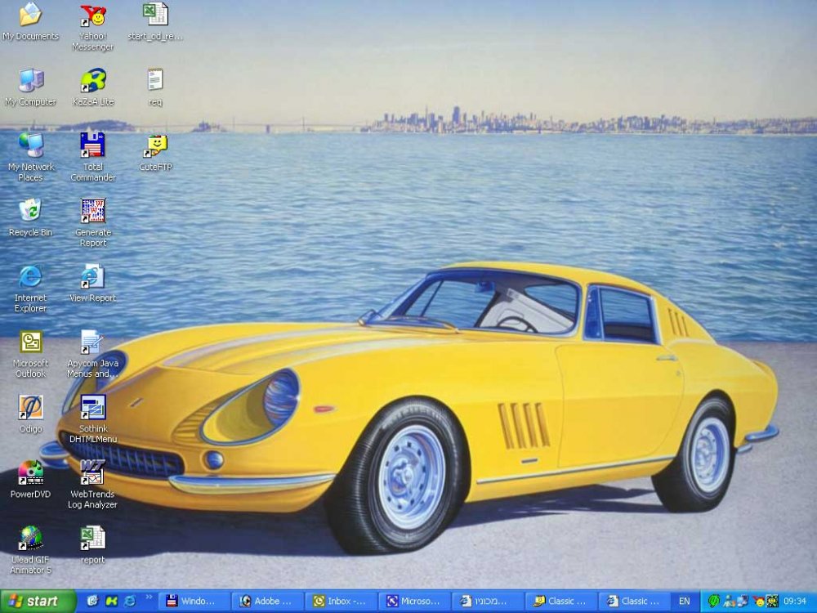Select the View Report desktop shortcut
817x613 pixels.
(93, 283)
